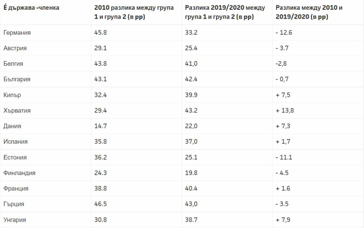364x228 pixels.
Task: Click the Естония row label
Action: (15, 157)
